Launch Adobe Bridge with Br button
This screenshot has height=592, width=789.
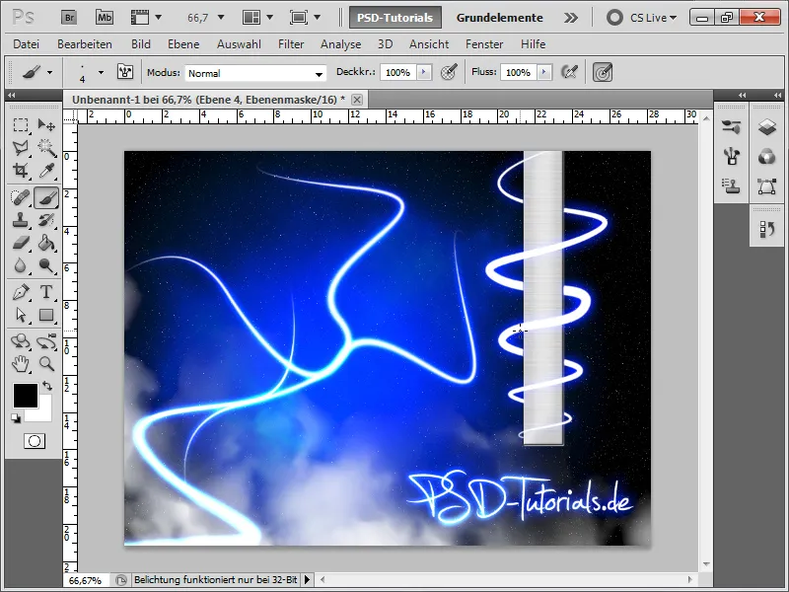pyautogui.click(x=69, y=18)
